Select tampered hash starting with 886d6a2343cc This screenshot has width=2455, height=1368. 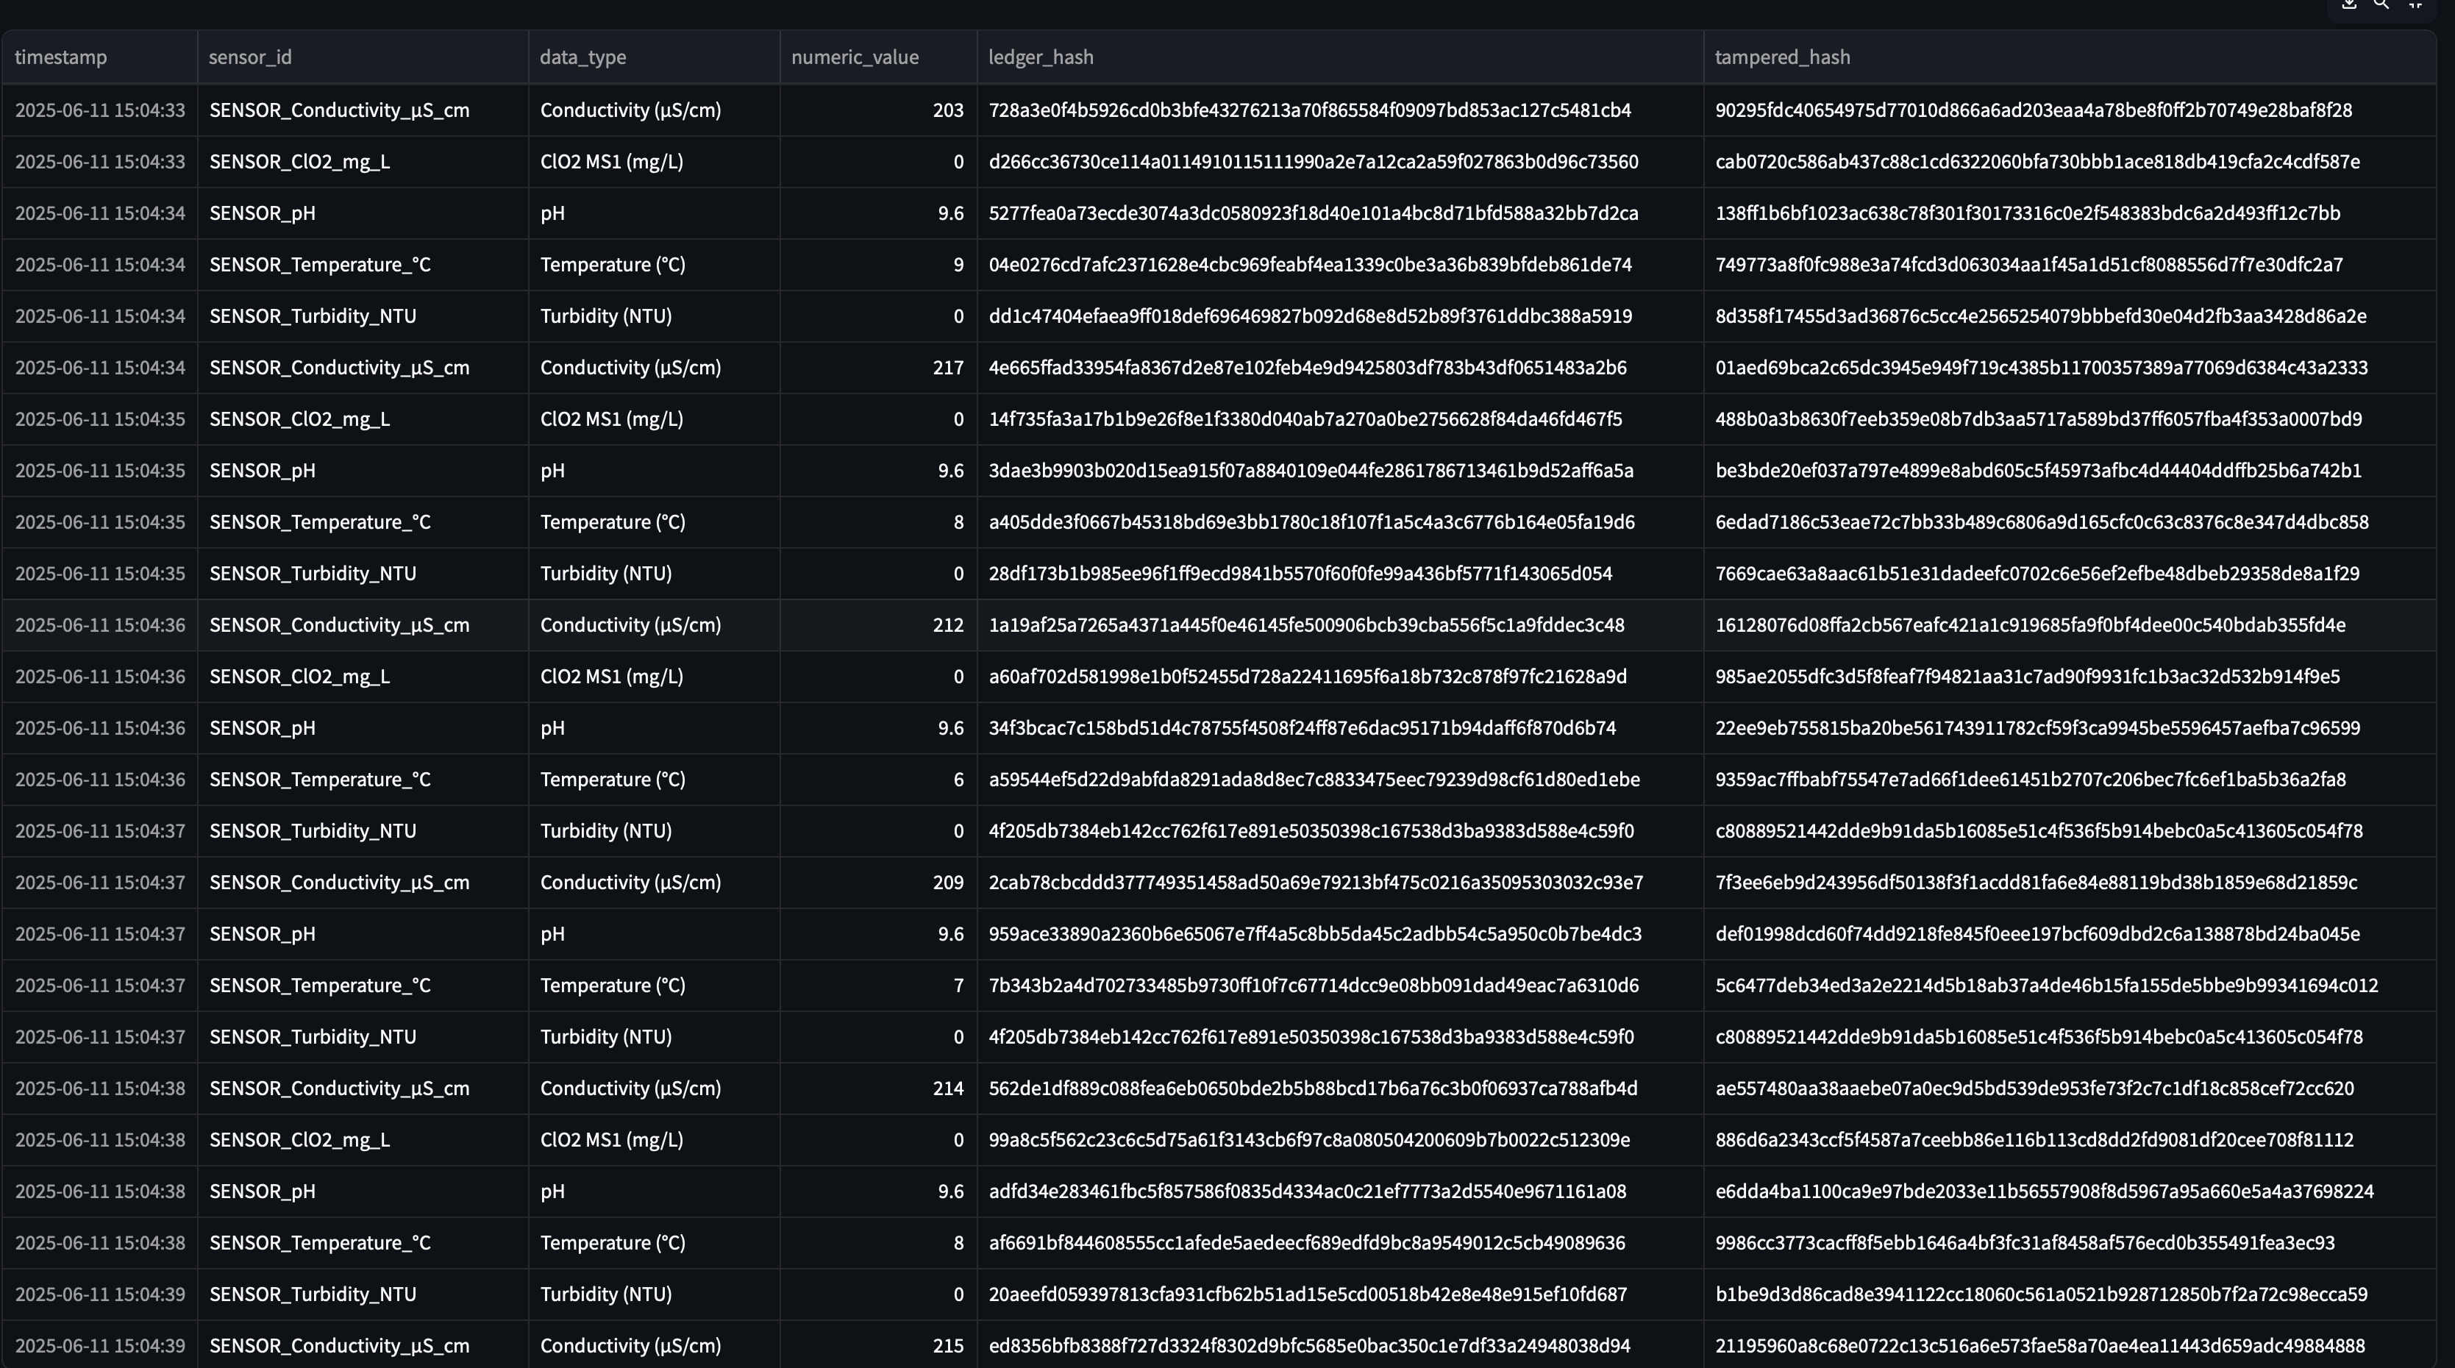point(2070,1139)
